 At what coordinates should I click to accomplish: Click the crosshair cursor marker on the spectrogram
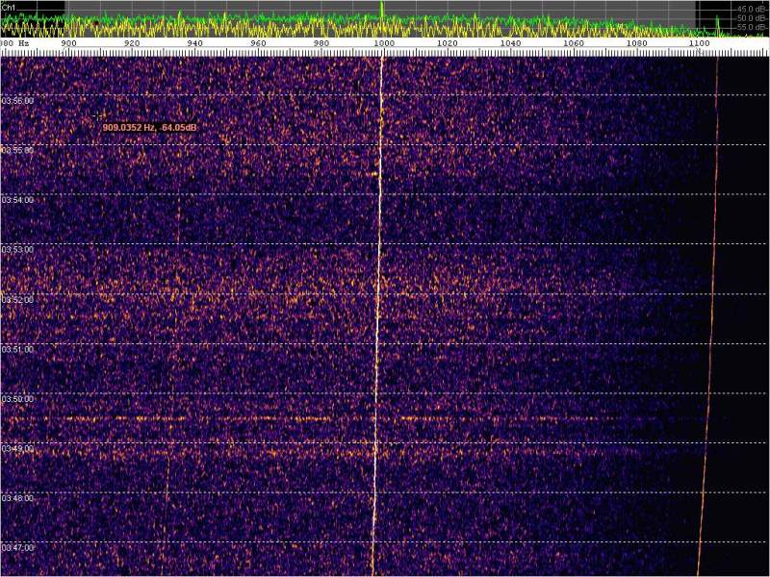pyautogui.click(x=97, y=115)
